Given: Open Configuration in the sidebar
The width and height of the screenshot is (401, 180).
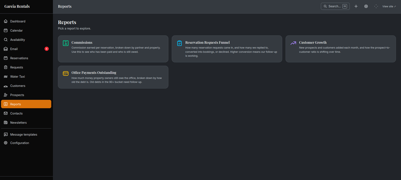Looking at the screenshot, I should [26, 143].
